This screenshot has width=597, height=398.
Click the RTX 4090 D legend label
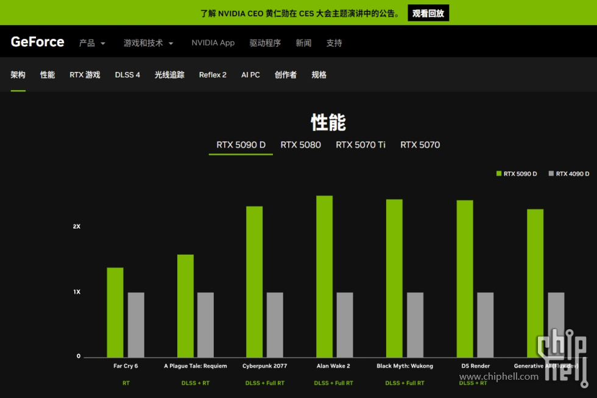pos(573,174)
